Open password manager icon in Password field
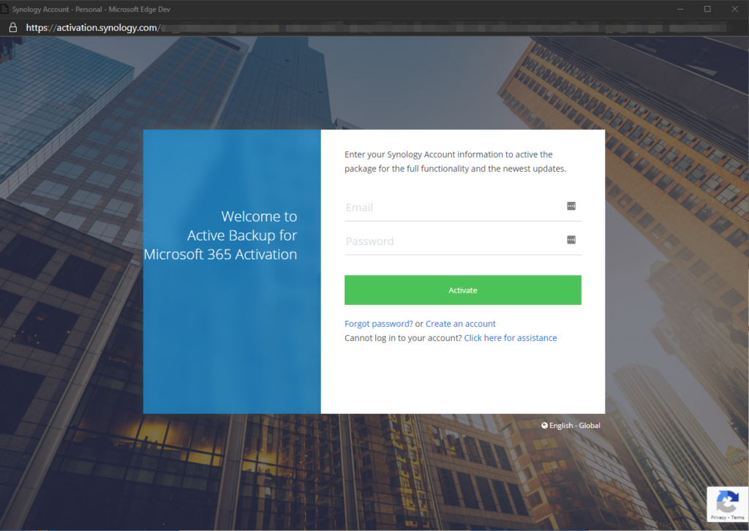The height and width of the screenshot is (531, 749). click(x=571, y=240)
